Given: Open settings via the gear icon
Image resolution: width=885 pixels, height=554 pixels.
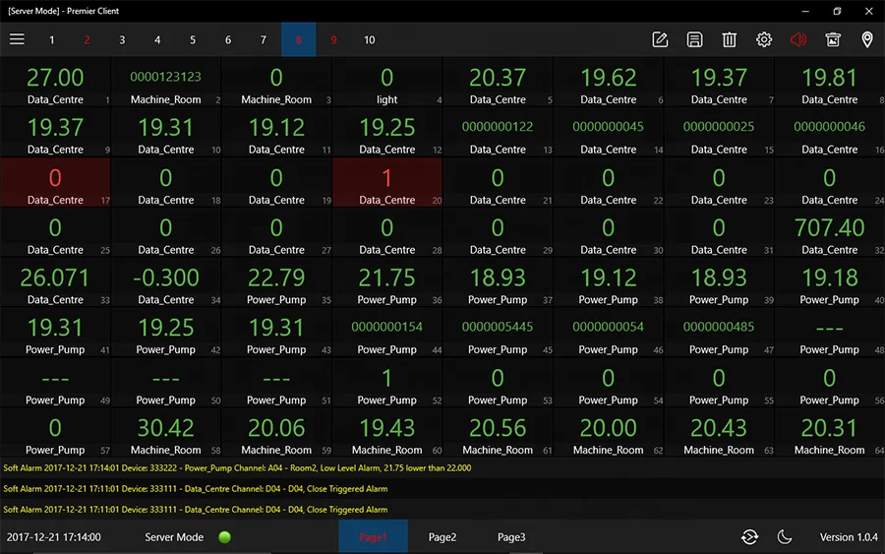Looking at the screenshot, I should pos(764,39).
